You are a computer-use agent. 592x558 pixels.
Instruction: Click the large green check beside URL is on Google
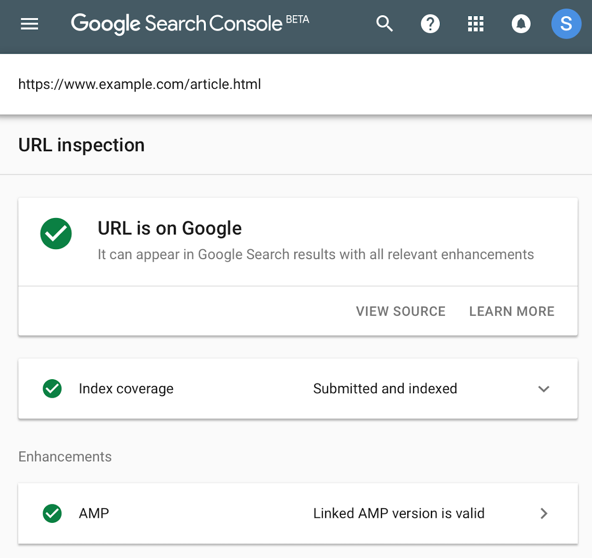(x=56, y=234)
